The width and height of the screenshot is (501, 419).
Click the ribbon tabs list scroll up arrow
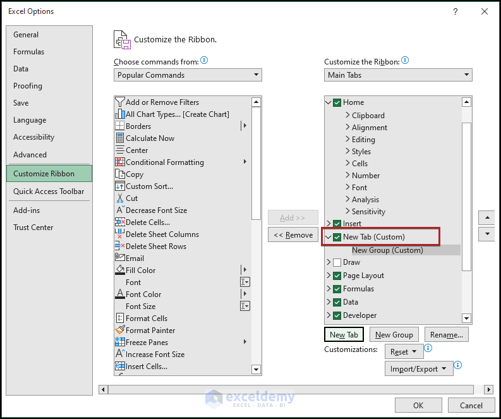pyautogui.click(x=466, y=102)
